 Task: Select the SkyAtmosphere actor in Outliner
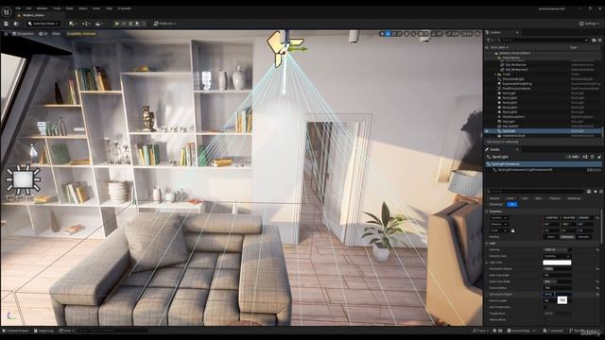tap(513, 117)
